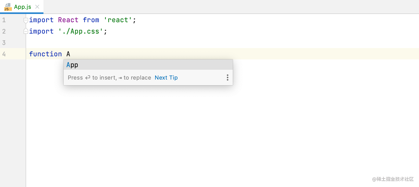
Task: Collapse the import block fold marker on line 1
Action: 26,20
